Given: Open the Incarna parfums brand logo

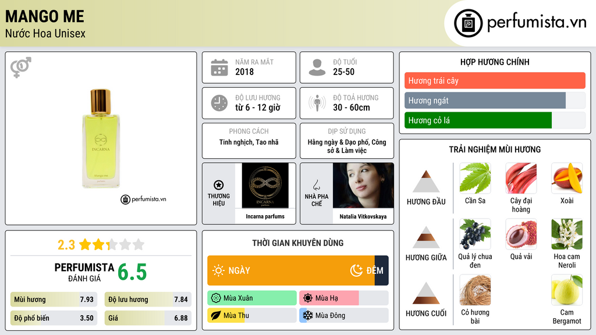Looking at the screenshot, I should click(265, 186).
